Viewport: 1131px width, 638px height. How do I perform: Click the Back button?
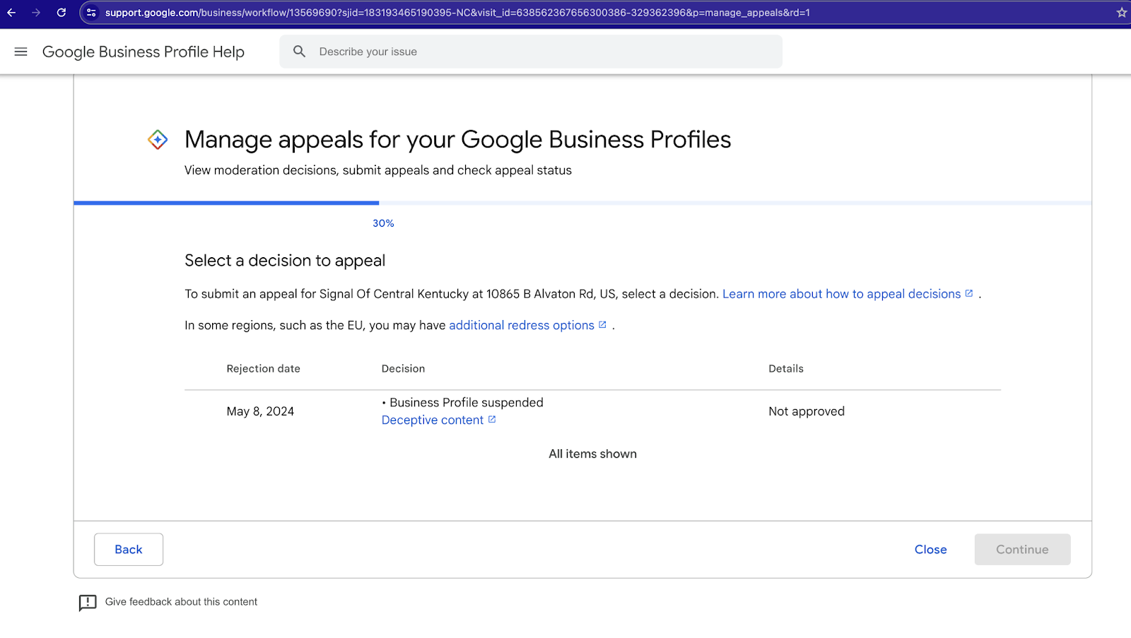coord(129,549)
